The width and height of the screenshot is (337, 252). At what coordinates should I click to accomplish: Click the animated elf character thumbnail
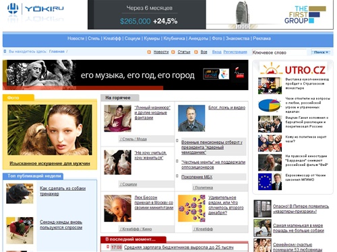point(117,208)
